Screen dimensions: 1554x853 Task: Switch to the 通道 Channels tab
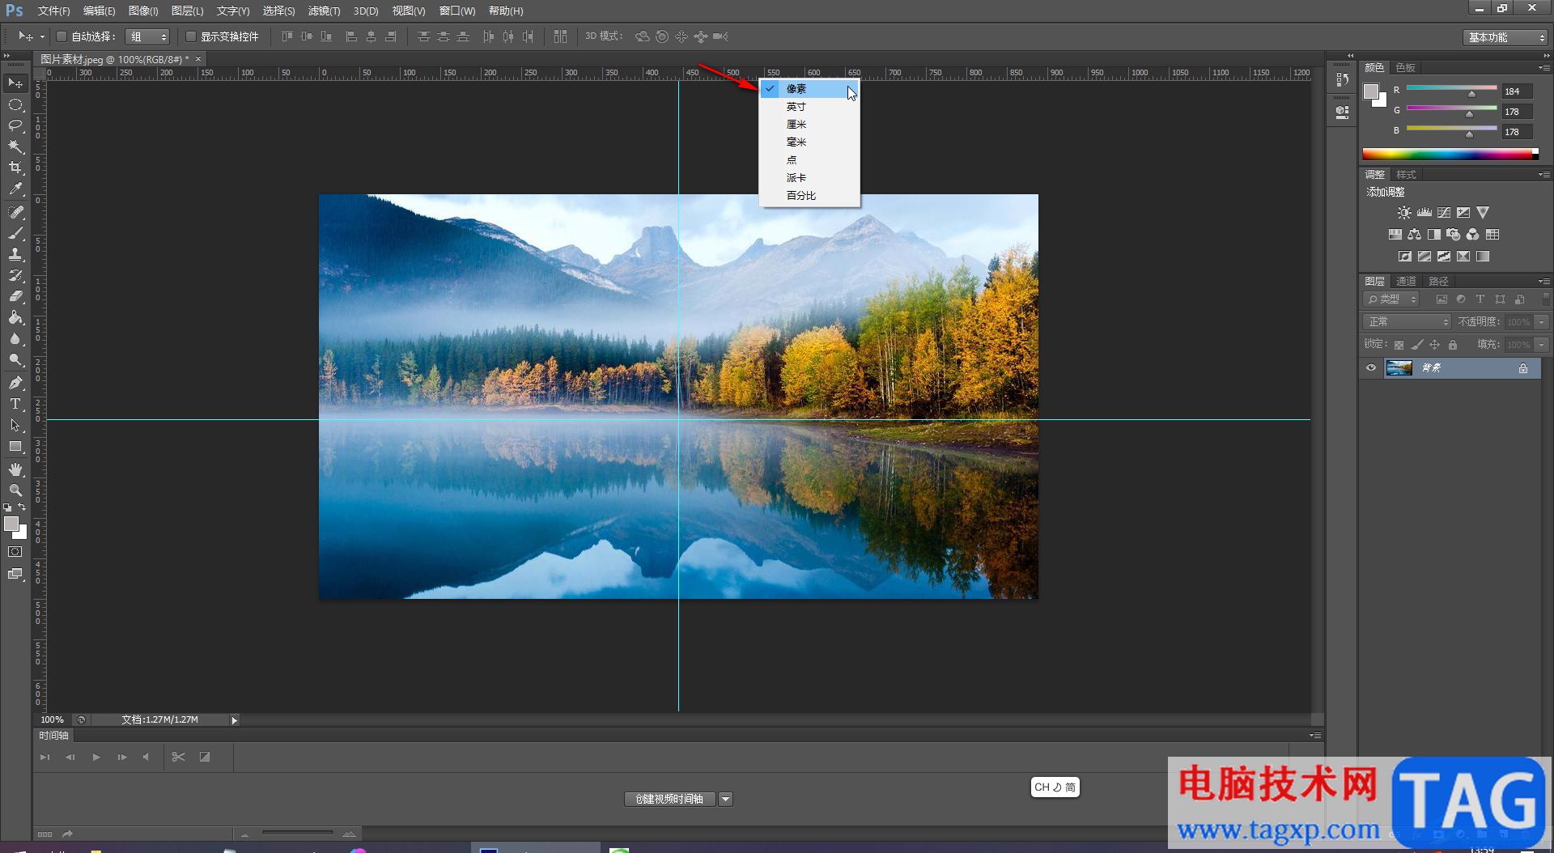tap(1406, 282)
